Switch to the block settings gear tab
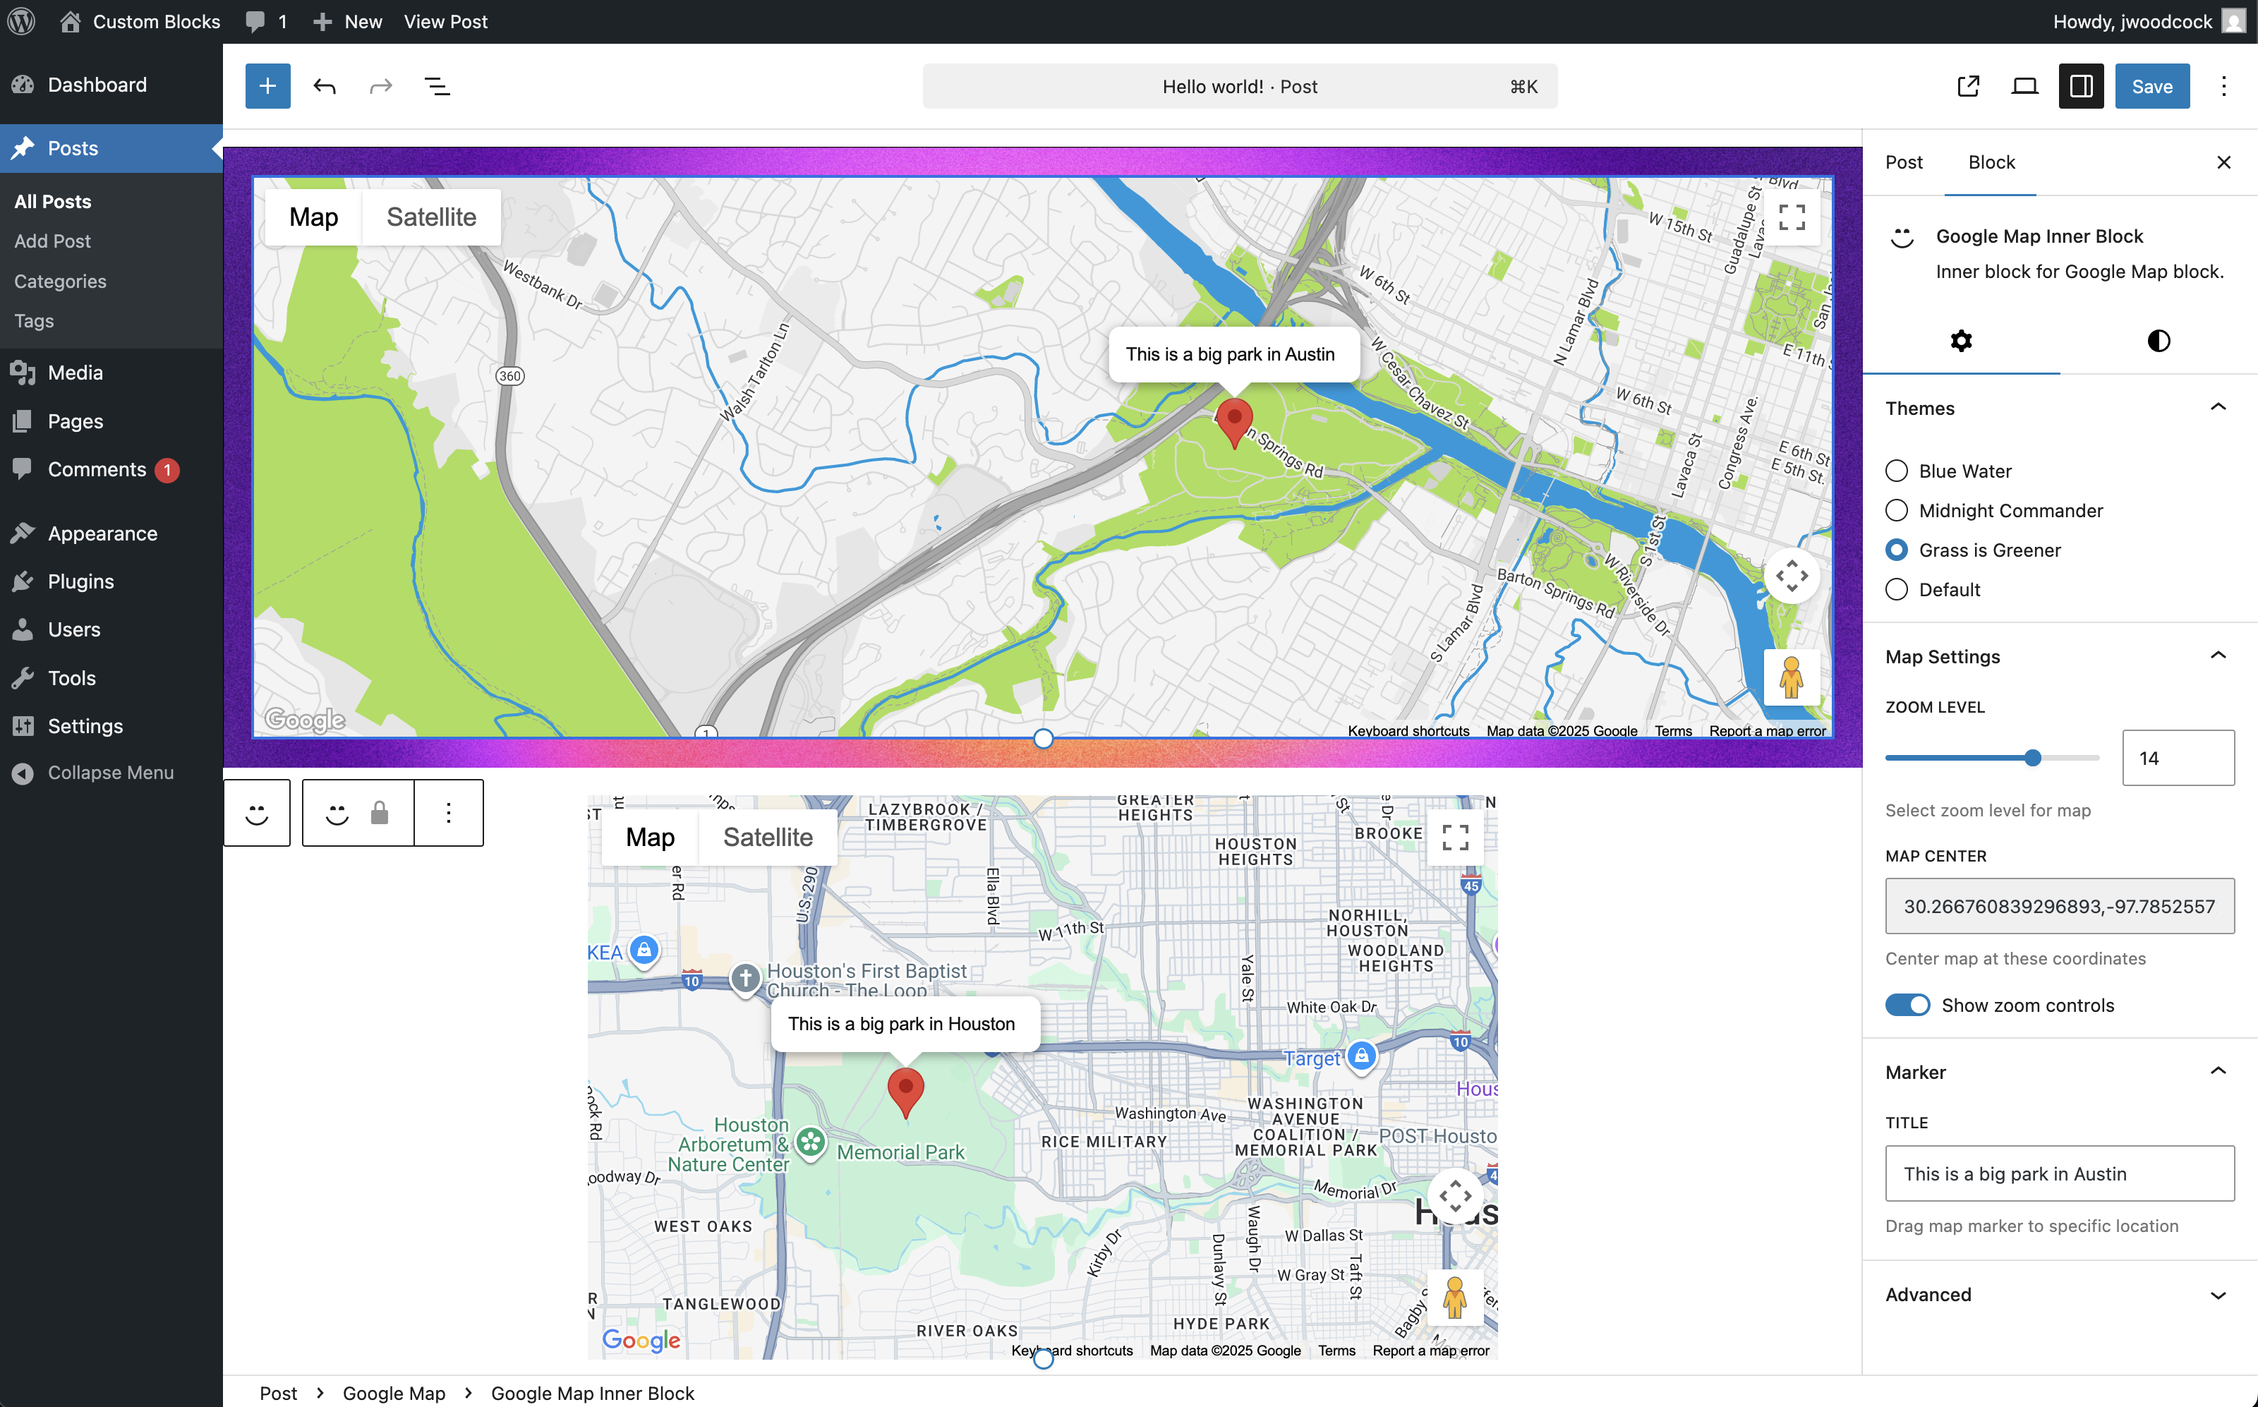 click(1961, 341)
